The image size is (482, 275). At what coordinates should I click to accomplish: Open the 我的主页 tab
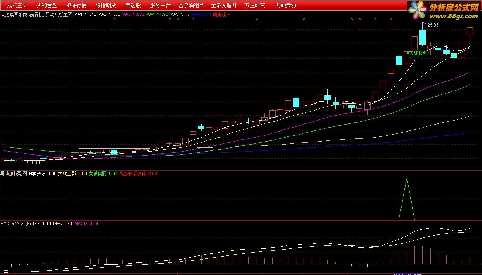17,6
